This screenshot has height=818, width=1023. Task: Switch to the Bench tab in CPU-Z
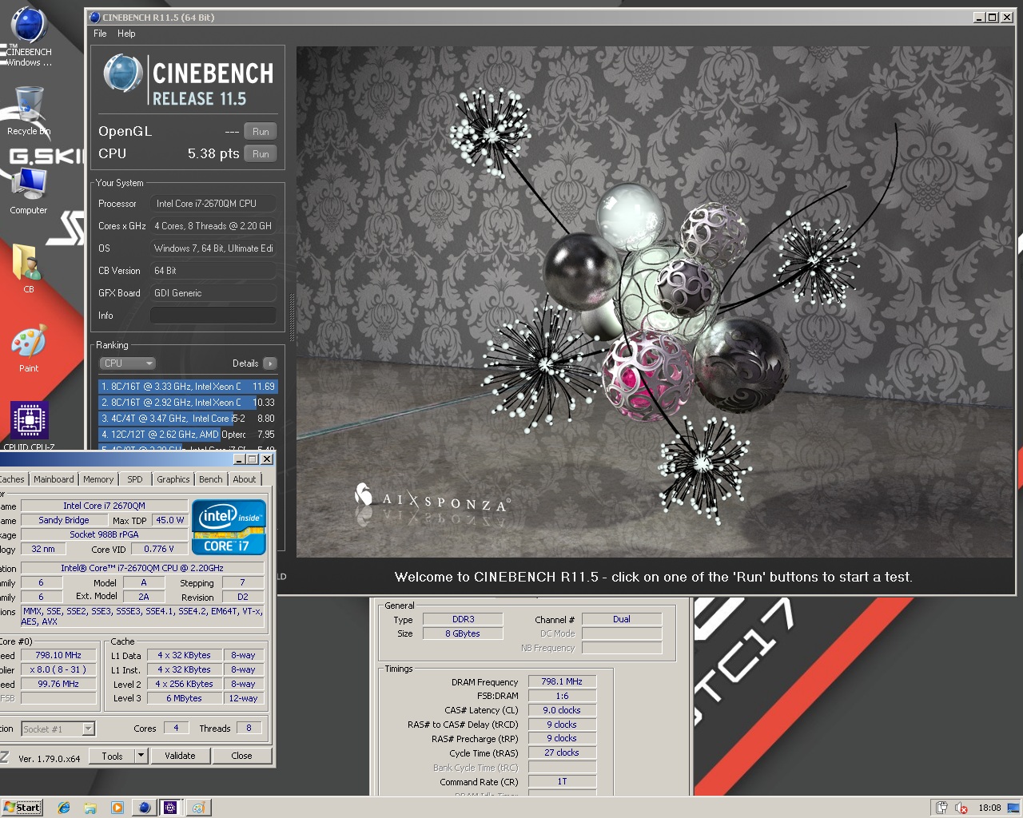click(211, 479)
